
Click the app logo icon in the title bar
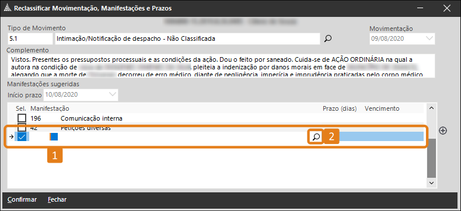pyautogui.click(x=7, y=8)
